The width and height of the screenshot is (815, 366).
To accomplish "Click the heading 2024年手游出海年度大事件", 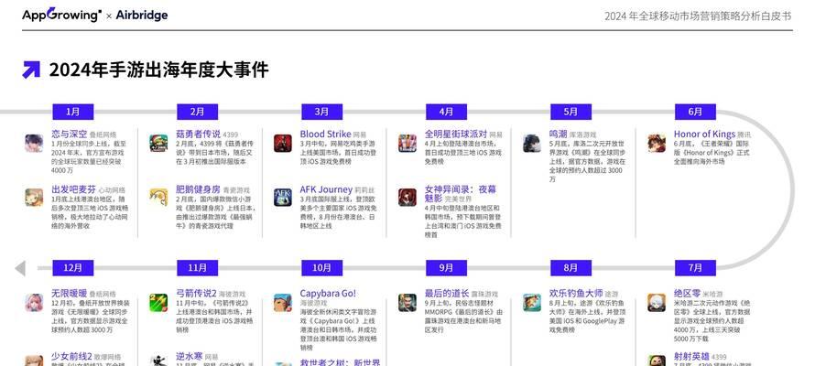I will click(158, 70).
